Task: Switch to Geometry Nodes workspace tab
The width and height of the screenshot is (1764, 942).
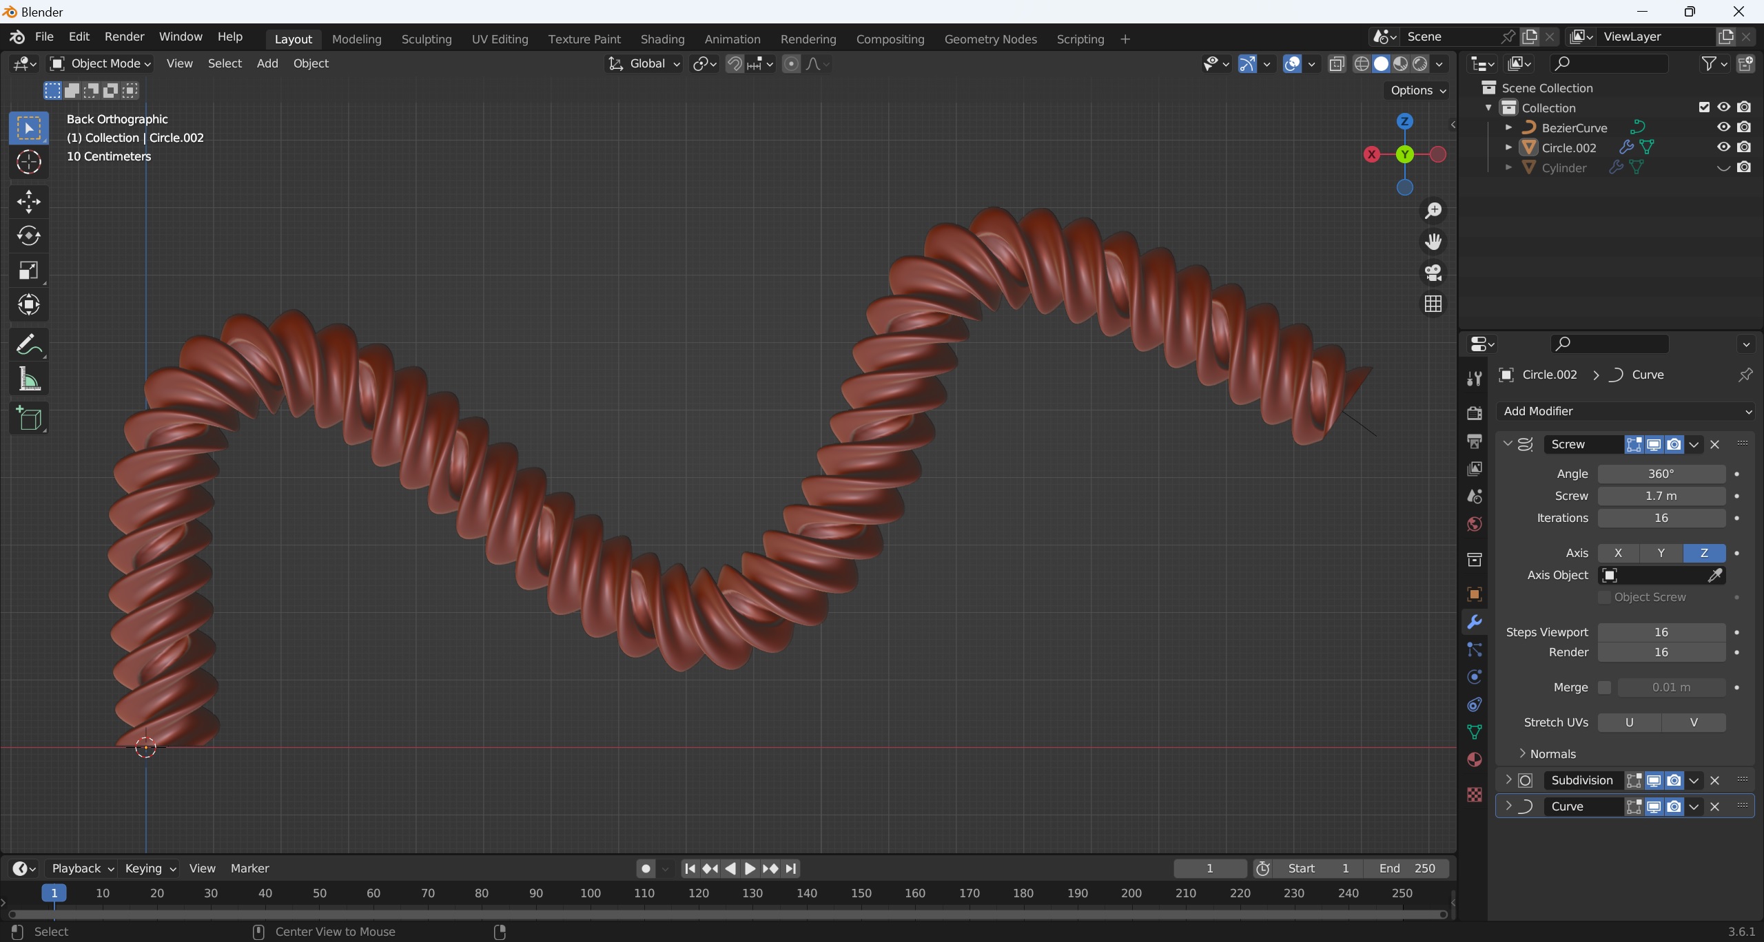Action: pos(990,40)
